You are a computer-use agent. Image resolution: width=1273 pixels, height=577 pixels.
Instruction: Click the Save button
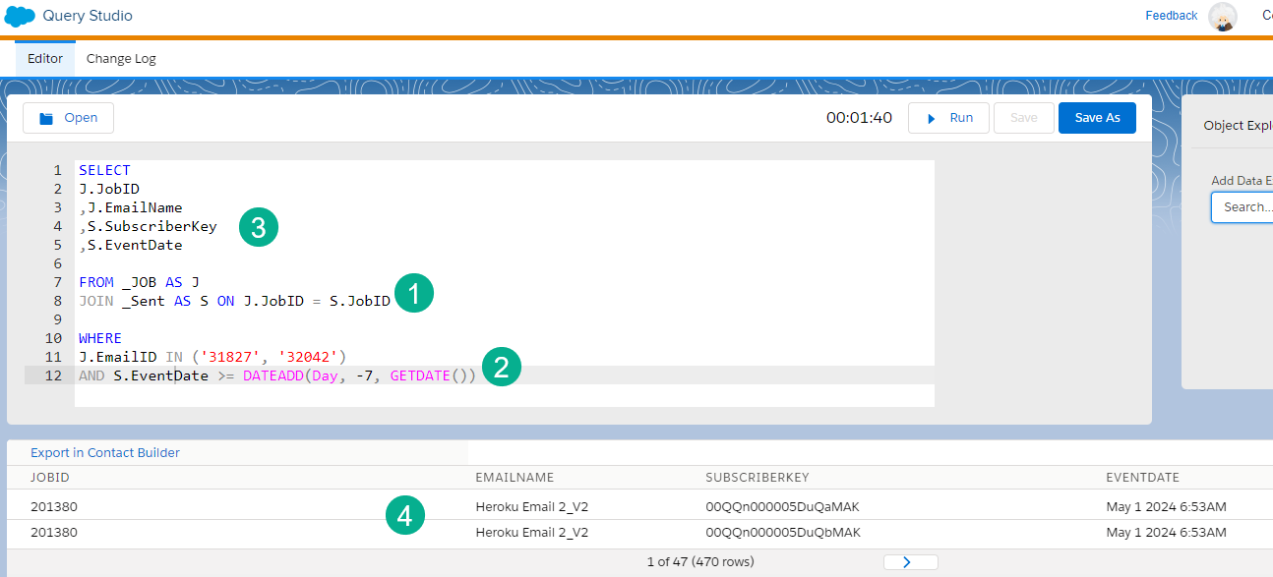[1023, 117]
